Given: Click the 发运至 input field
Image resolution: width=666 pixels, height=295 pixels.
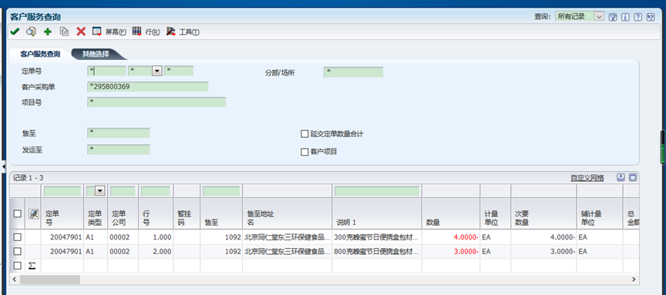Looking at the screenshot, I should pyautogui.click(x=119, y=149).
